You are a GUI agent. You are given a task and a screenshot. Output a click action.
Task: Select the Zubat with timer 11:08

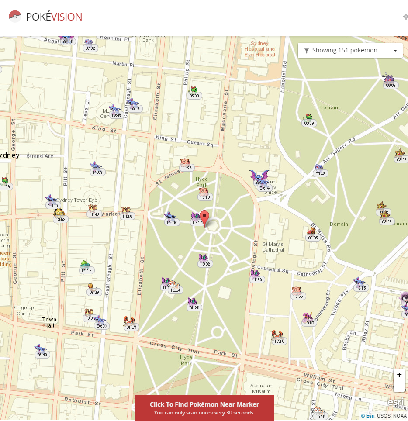pos(97,169)
